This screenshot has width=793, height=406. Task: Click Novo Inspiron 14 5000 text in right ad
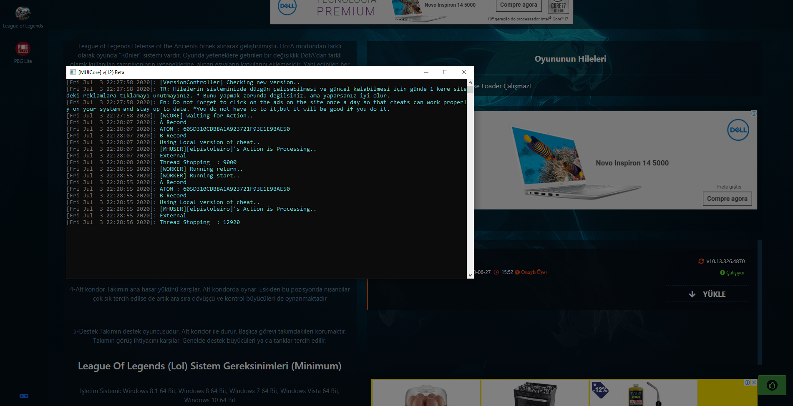632,163
